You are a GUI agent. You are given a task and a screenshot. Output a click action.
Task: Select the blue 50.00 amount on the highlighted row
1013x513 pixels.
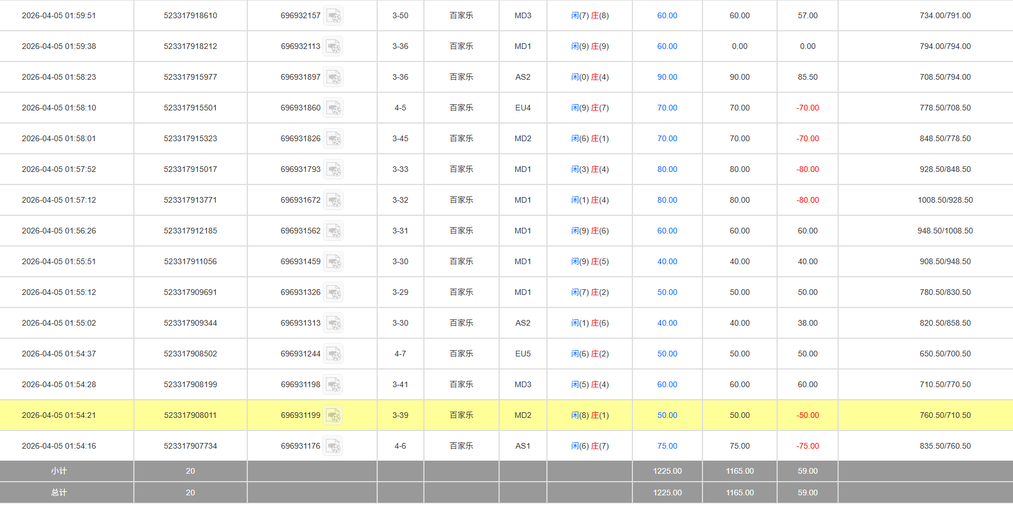point(667,415)
